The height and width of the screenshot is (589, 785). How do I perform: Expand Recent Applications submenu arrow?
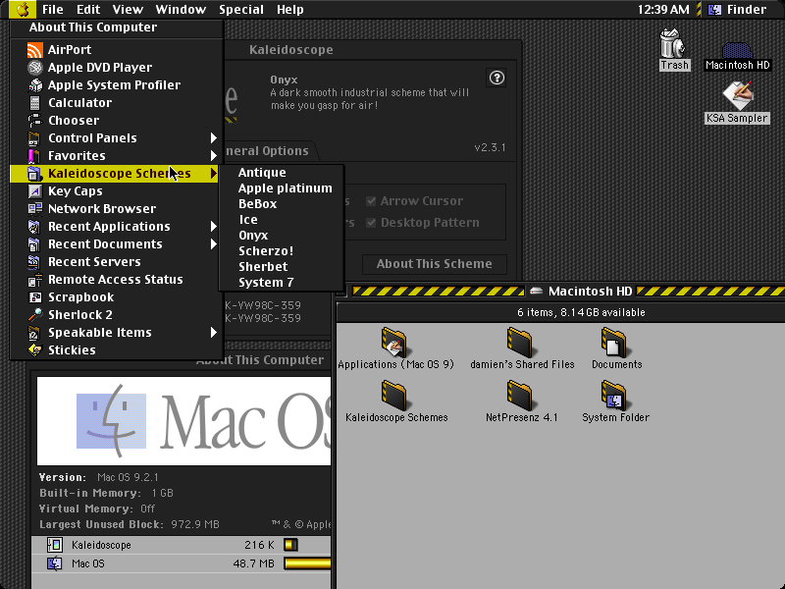coord(214,227)
